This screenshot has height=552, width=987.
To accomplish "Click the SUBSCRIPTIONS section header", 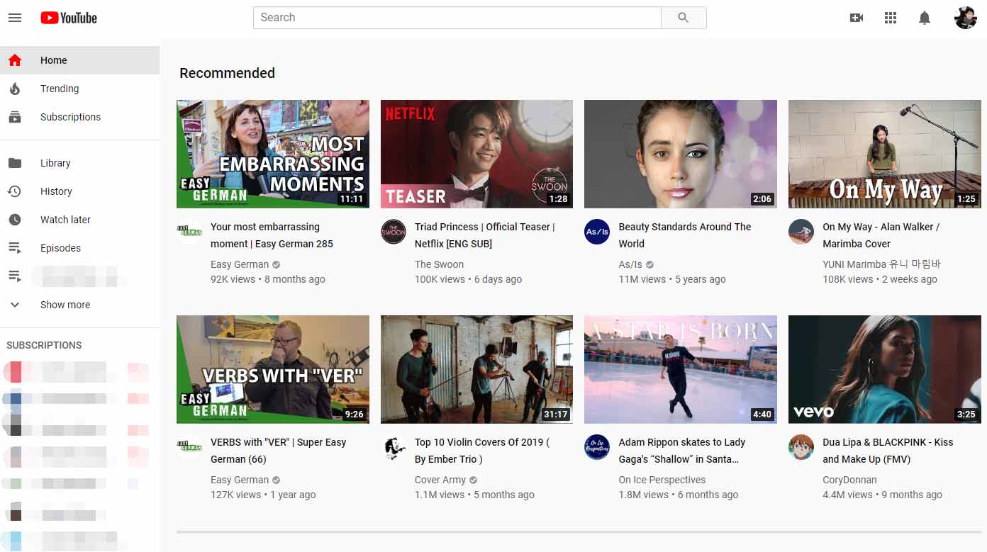I will 44,345.
